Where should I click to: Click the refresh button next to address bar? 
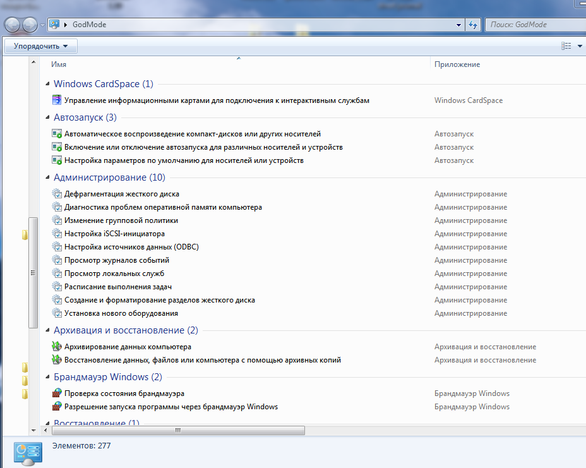pos(473,25)
